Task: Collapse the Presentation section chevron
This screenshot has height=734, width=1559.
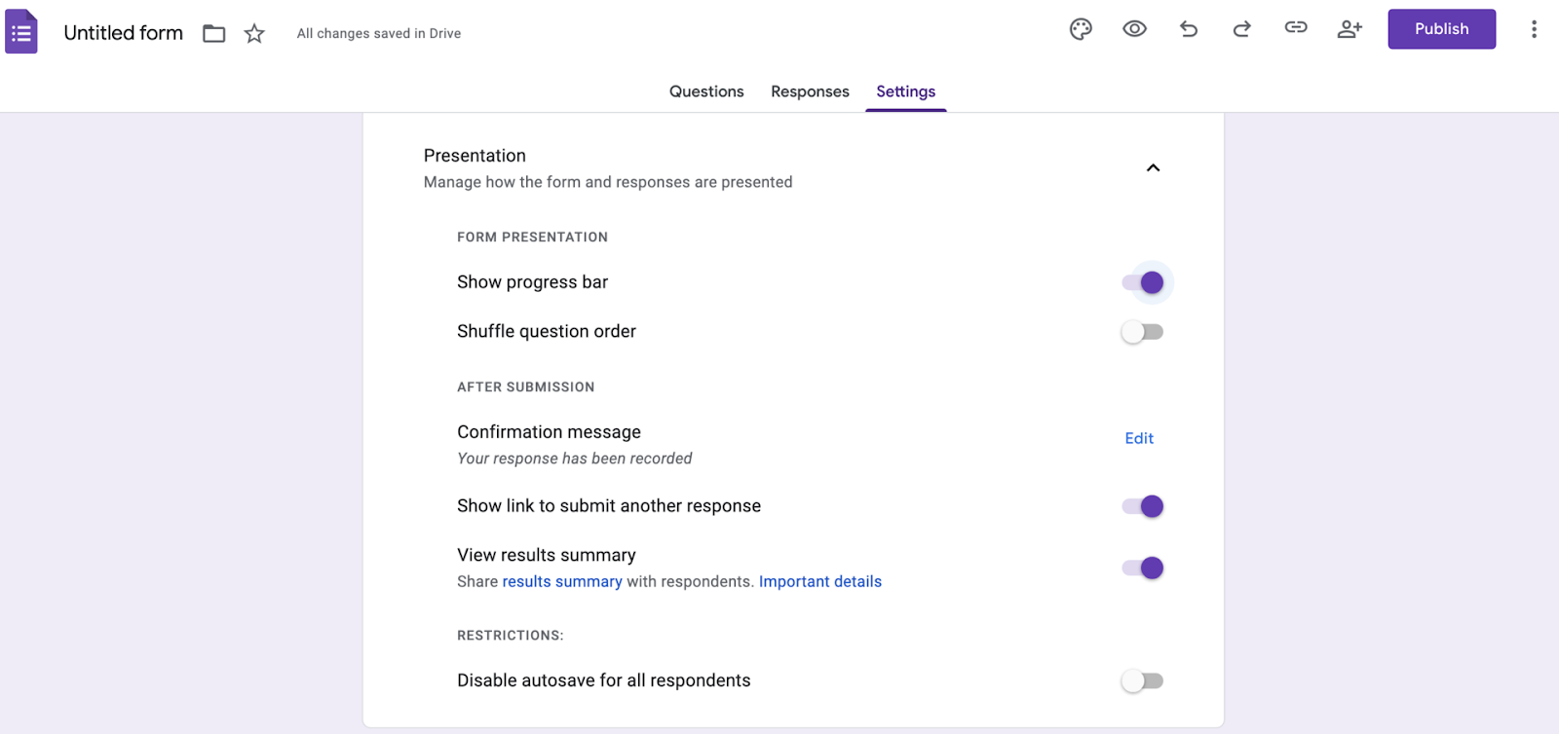Action: pyautogui.click(x=1153, y=168)
